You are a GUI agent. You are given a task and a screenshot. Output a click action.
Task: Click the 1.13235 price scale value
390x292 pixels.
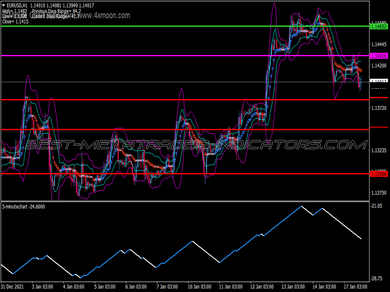[379, 150]
